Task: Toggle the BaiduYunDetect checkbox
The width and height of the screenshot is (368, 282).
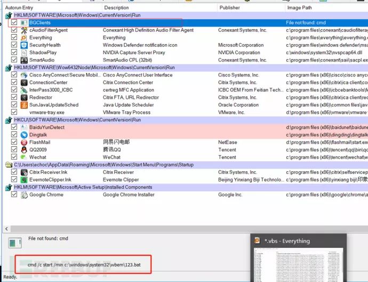Action: 14,128
